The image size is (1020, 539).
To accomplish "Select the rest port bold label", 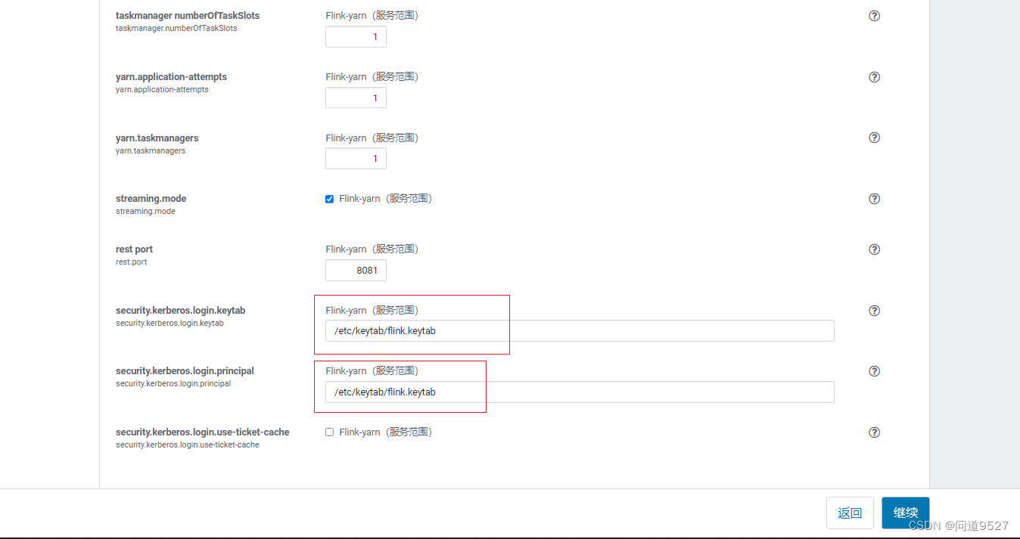I will [x=135, y=249].
